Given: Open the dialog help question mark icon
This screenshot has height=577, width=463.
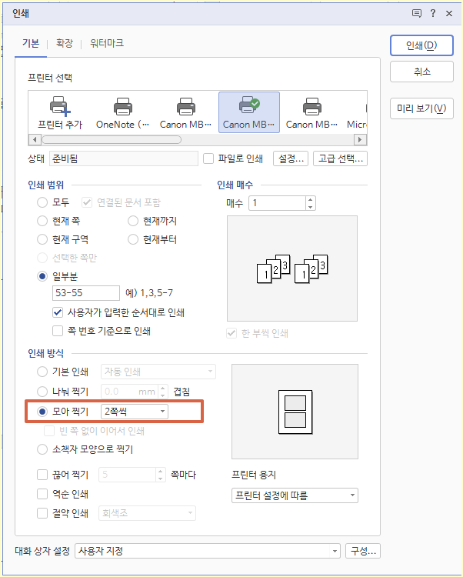Looking at the screenshot, I should (x=433, y=13).
